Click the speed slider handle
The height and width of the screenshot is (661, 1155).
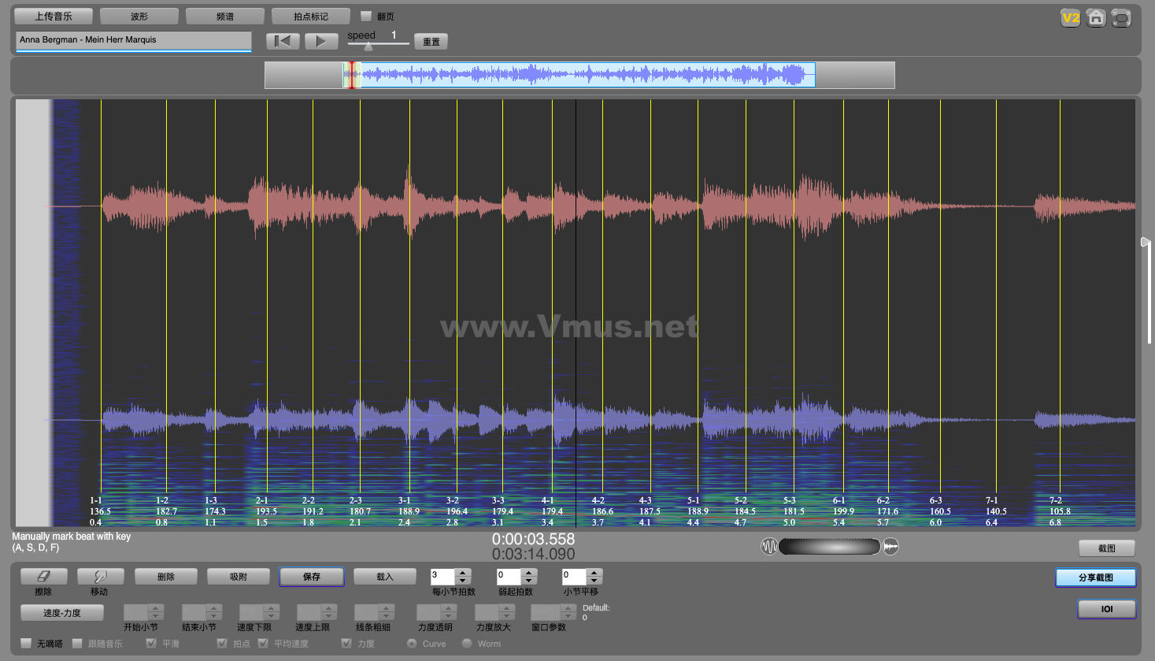point(368,46)
